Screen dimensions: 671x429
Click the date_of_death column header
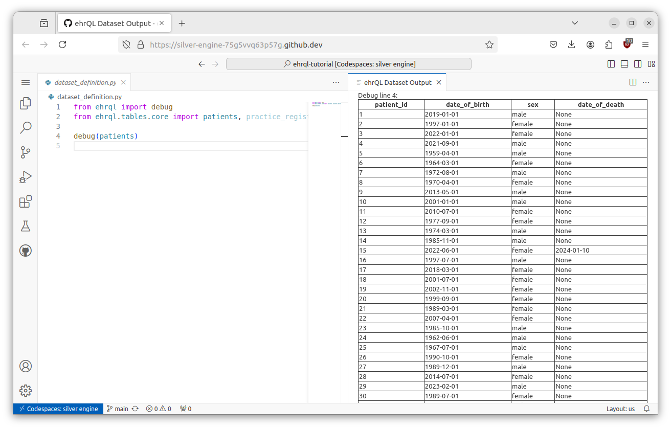(601, 104)
